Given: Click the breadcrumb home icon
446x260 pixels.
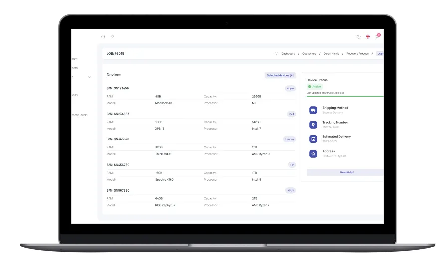Looking at the screenshot, I should pyautogui.click(x=277, y=53).
